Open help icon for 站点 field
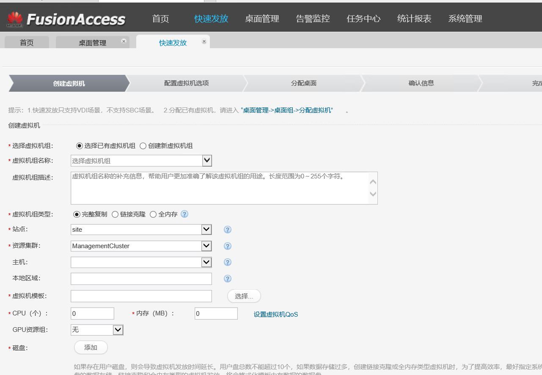 point(228,230)
